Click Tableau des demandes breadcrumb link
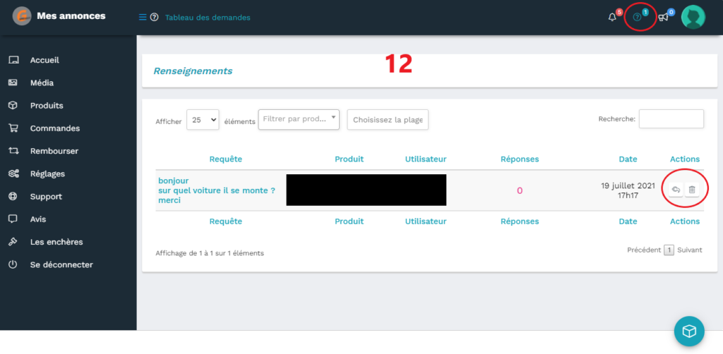This screenshot has height=354, width=723. [208, 18]
